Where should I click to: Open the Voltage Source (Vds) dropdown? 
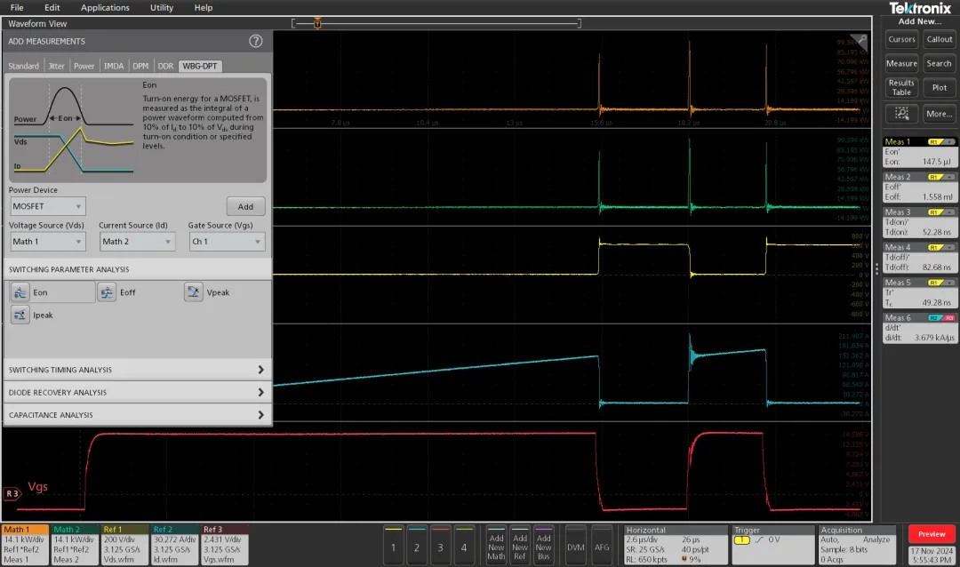click(x=47, y=242)
